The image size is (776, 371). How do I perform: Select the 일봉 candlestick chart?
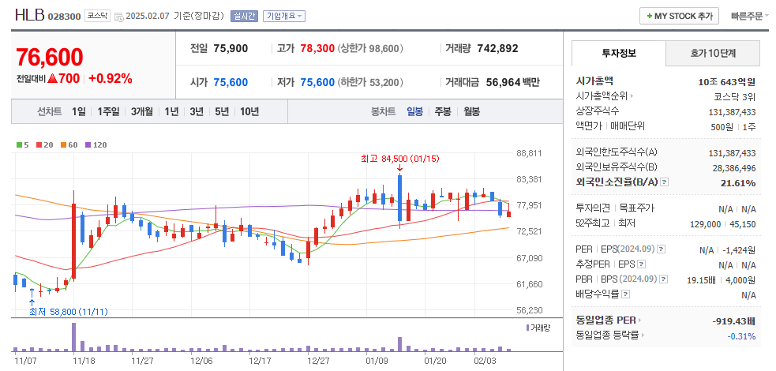pos(414,111)
